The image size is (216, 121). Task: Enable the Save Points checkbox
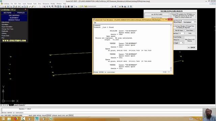click(185, 31)
